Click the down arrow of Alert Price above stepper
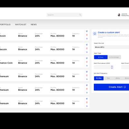The image size is (129, 129). point(112,68)
